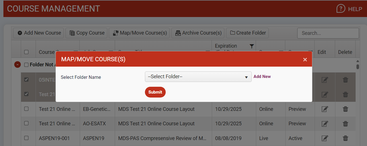Collapse the Folder Not Assigned group
This screenshot has height=146, width=367.
(17, 65)
